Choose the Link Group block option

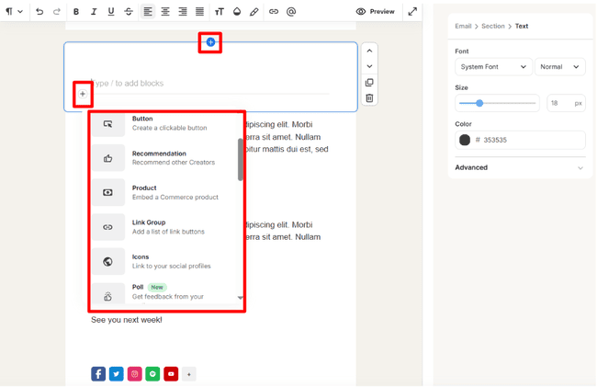pos(165,227)
